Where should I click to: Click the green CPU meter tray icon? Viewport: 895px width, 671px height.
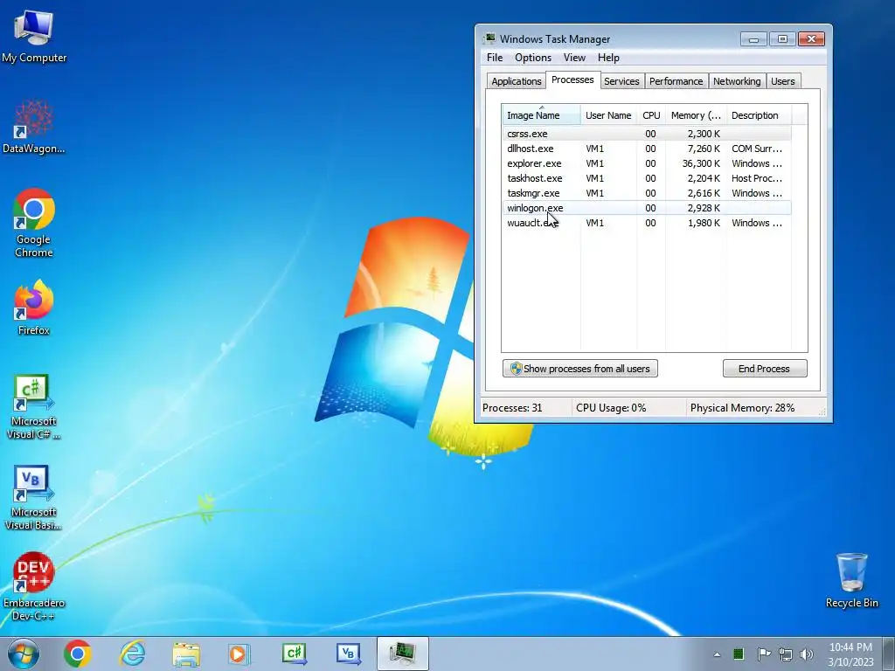click(x=738, y=654)
